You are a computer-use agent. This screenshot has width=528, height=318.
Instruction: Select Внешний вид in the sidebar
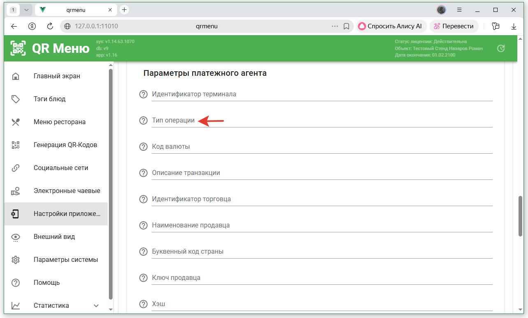tap(54, 237)
